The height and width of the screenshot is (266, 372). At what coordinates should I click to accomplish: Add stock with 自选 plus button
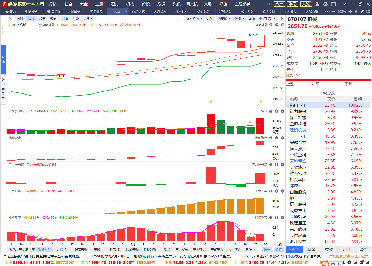pos(265,19)
